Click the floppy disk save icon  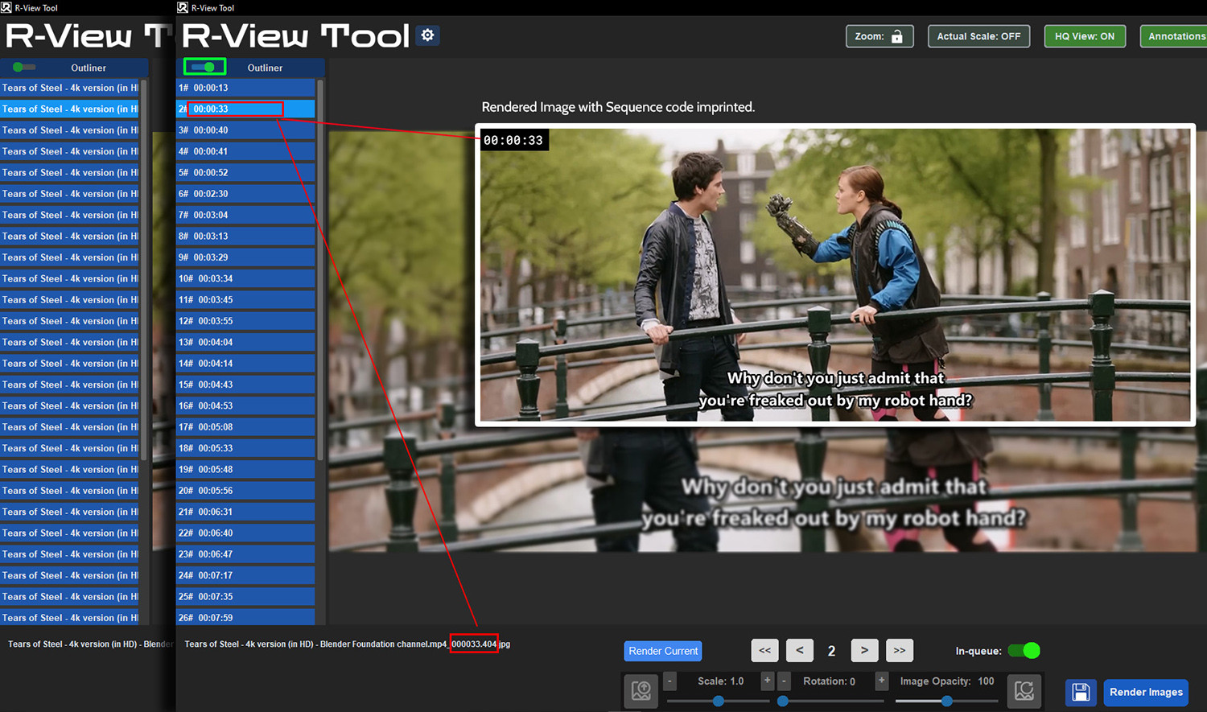(x=1081, y=692)
